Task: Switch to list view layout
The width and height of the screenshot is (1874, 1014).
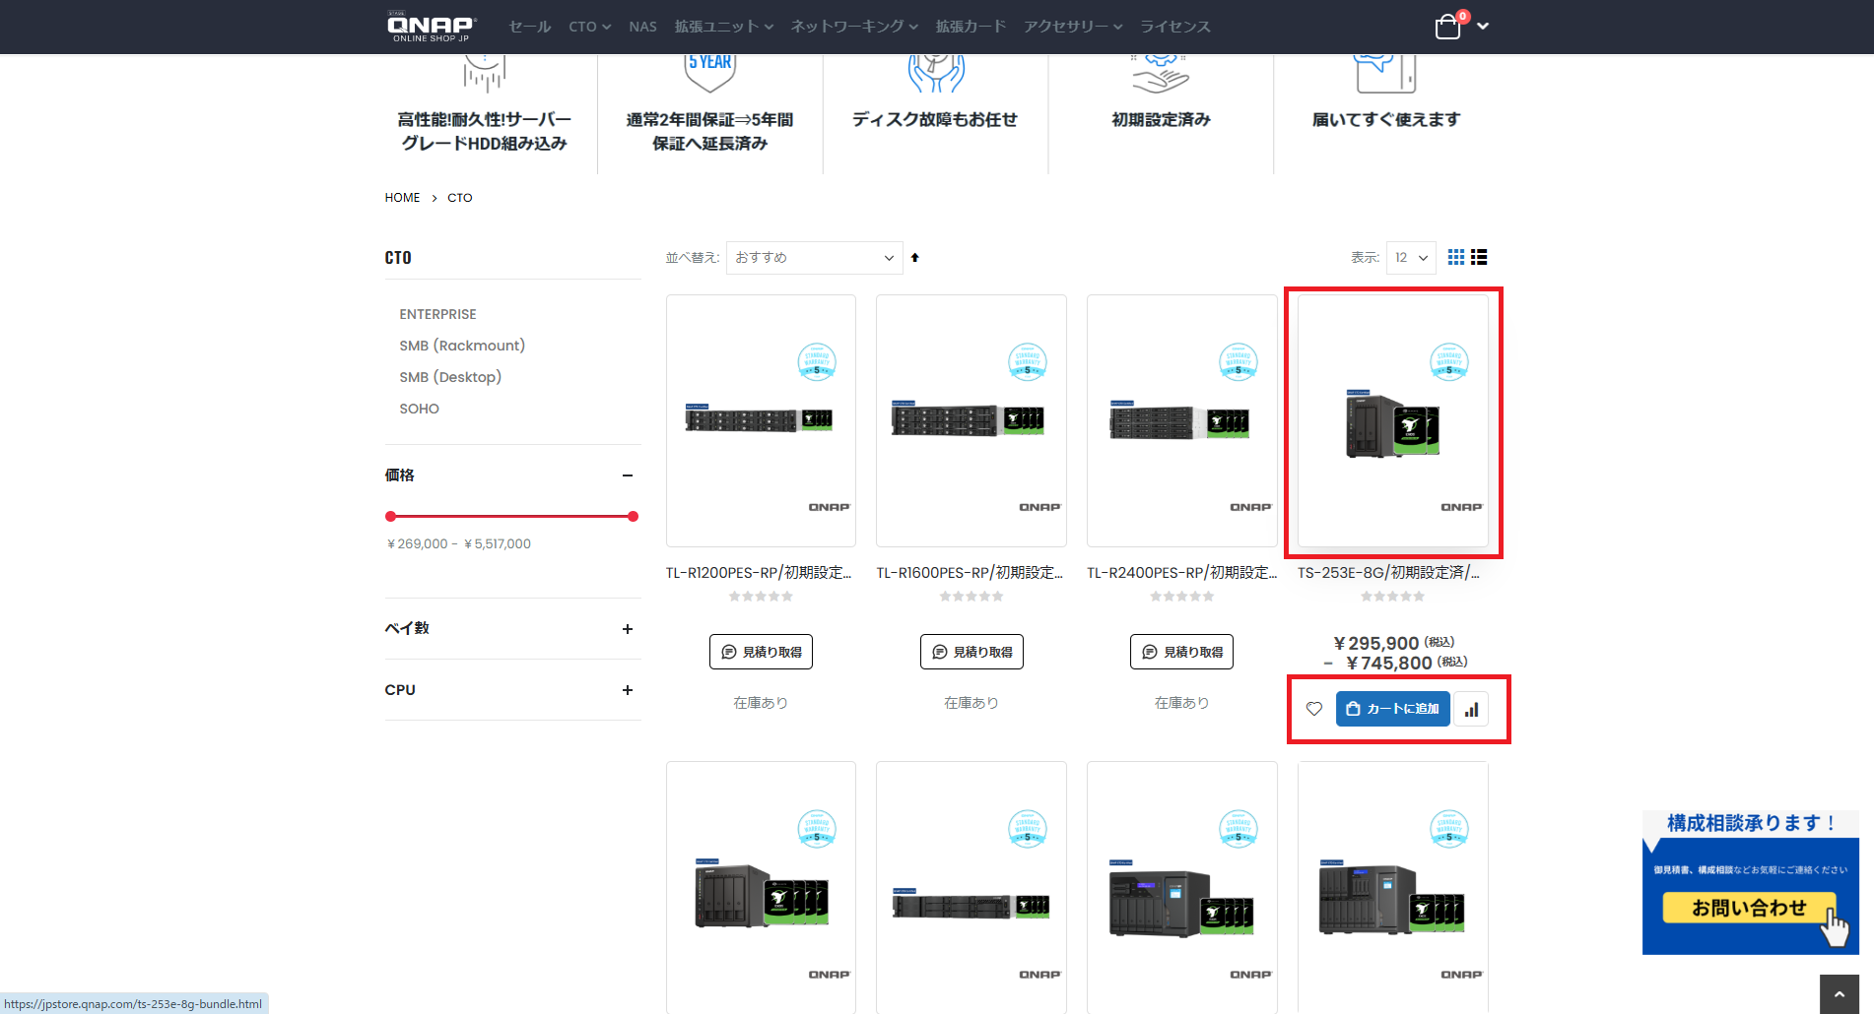Action: (x=1479, y=257)
